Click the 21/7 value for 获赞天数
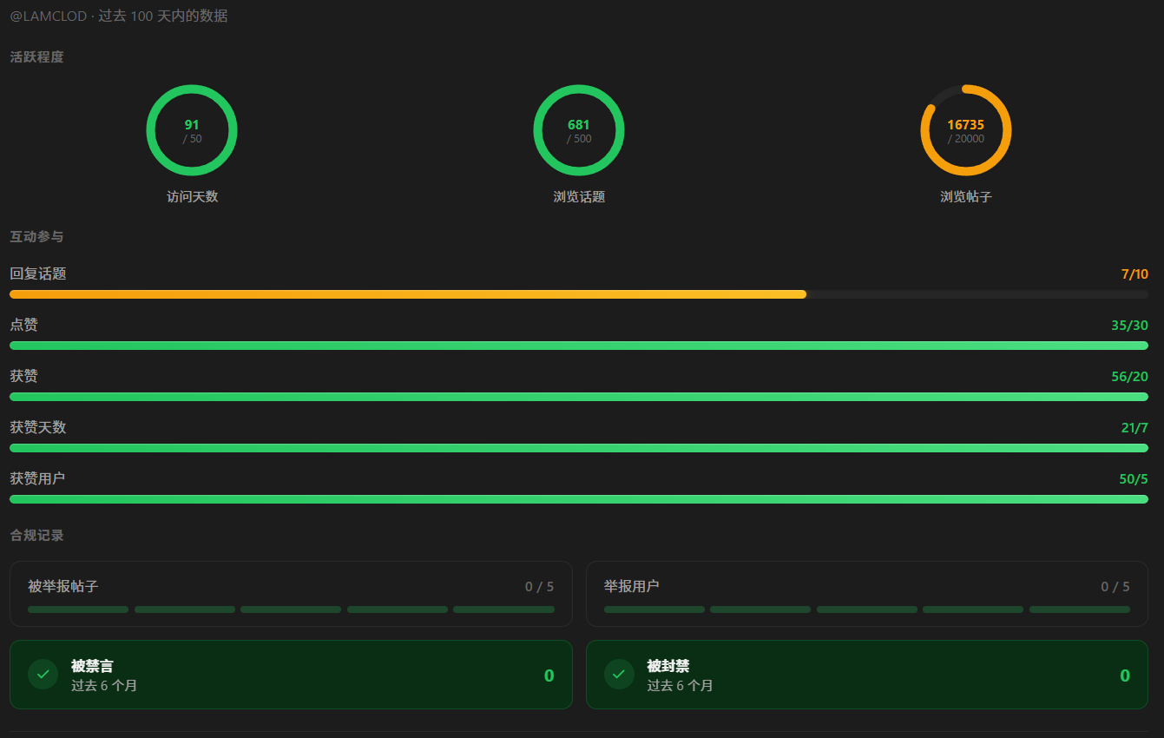Image resolution: width=1164 pixels, height=738 pixels. pyautogui.click(x=1134, y=428)
